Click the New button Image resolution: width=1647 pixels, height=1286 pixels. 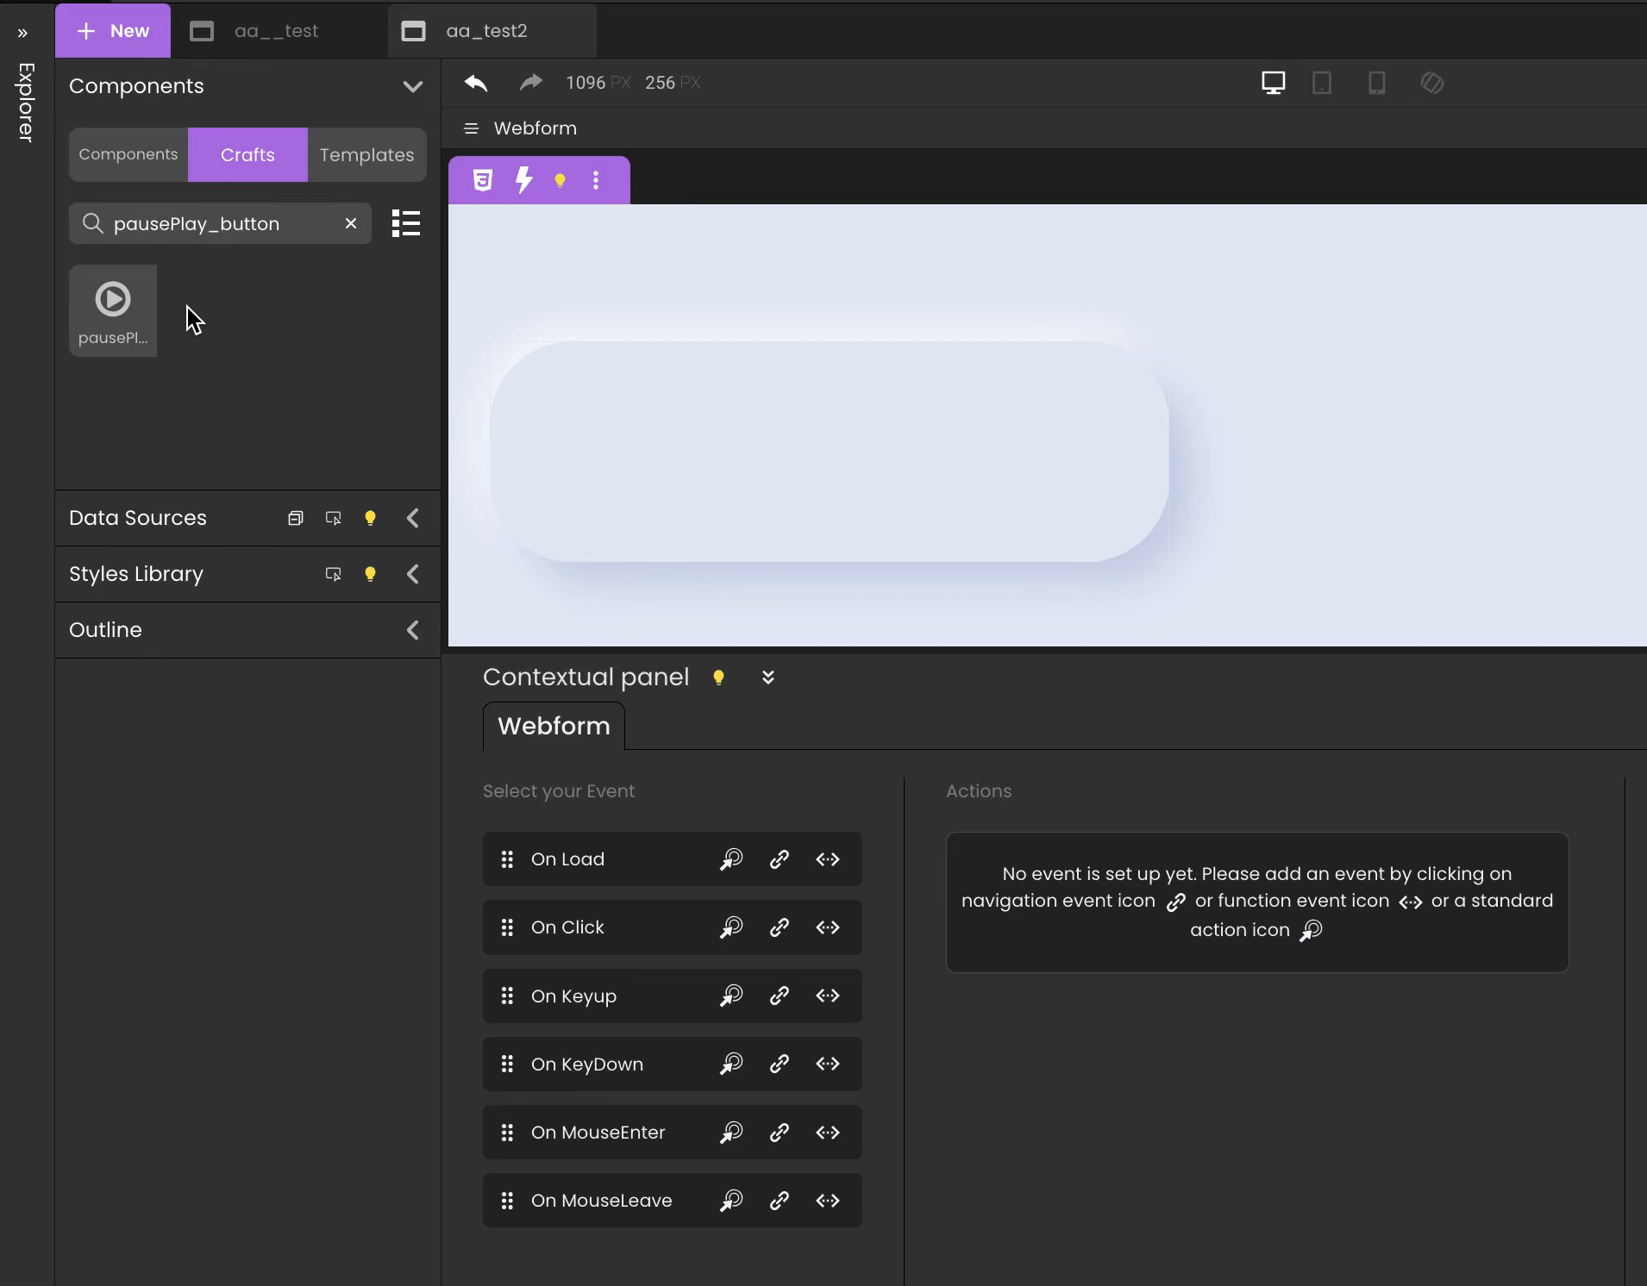(x=113, y=31)
